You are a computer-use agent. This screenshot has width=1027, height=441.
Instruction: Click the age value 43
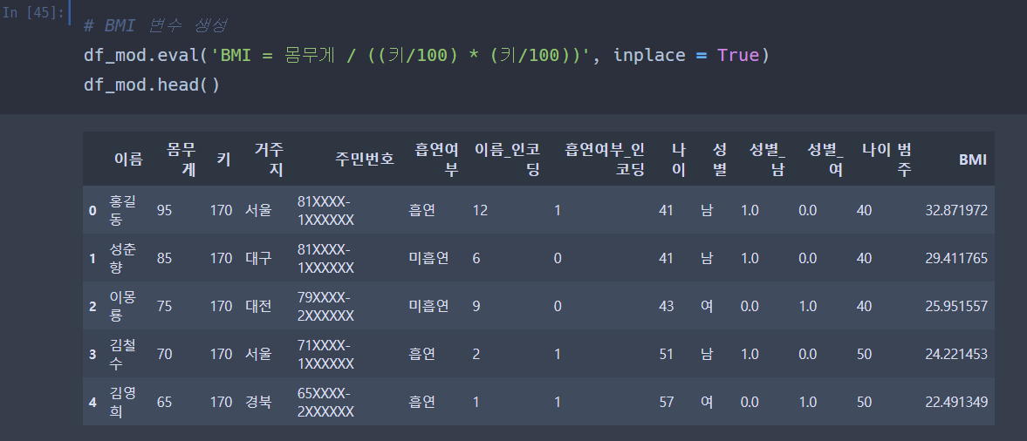point(666,306)
